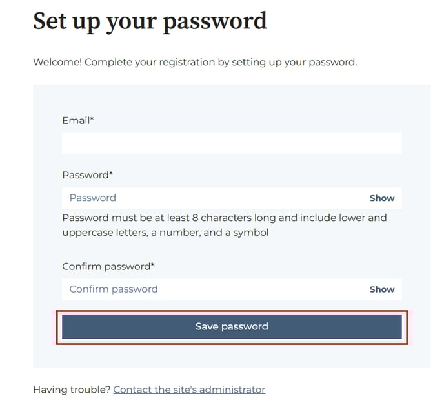The width and height of the screenshot is (444, 407).
Task: Click the required asterisk beside Email
Action: 92,118
